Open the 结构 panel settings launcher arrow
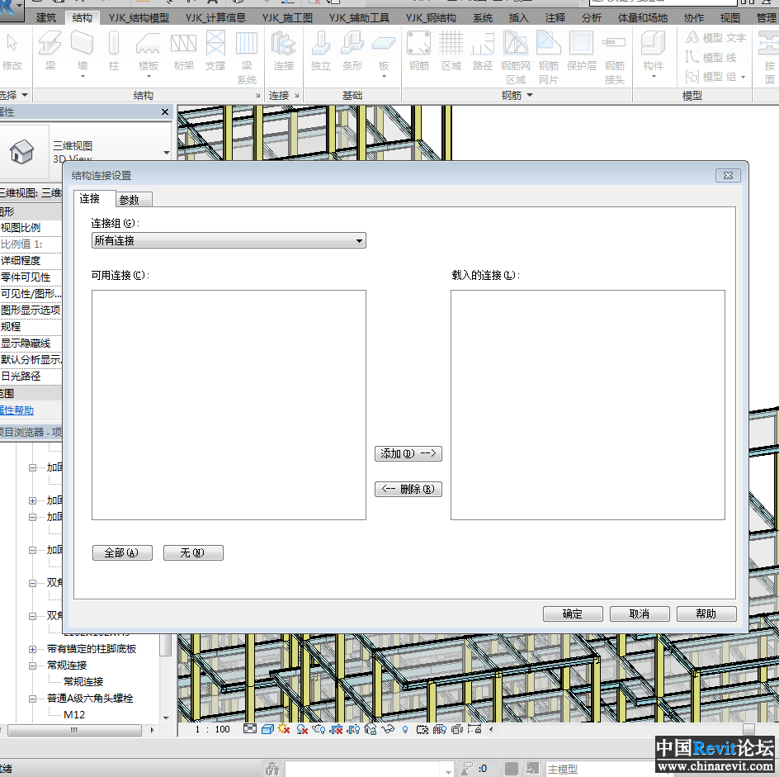 [257, 96]
